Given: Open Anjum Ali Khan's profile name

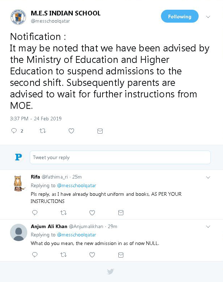Looking at the screenshot, I should tap(48, 226).
